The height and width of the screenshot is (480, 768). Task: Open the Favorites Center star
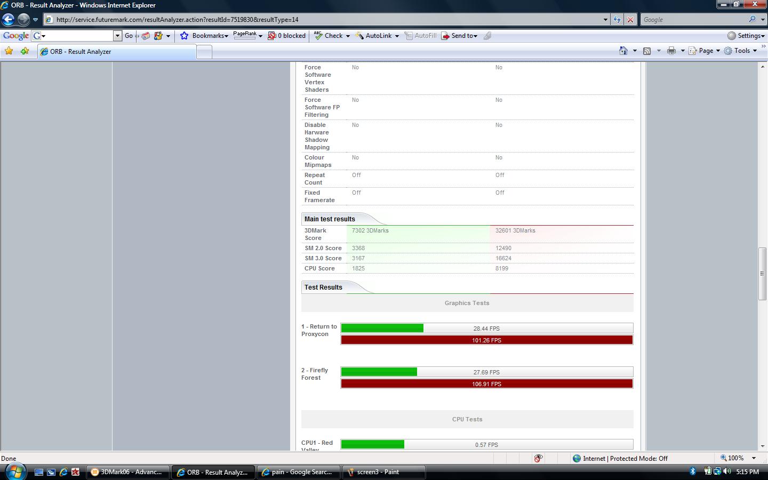[9, 51]
